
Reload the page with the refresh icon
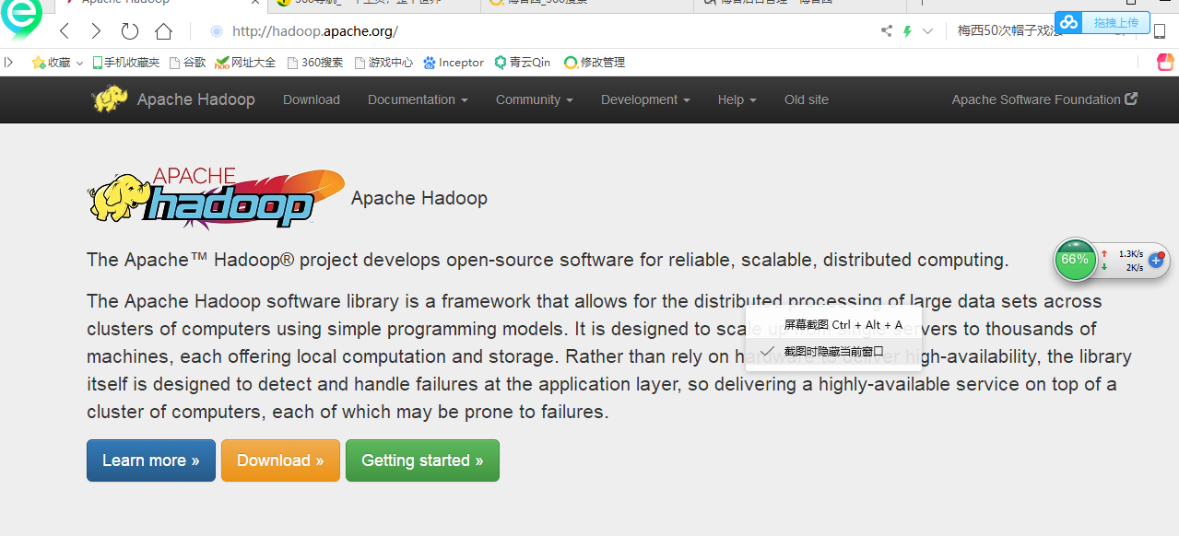(x=130, y=31)
